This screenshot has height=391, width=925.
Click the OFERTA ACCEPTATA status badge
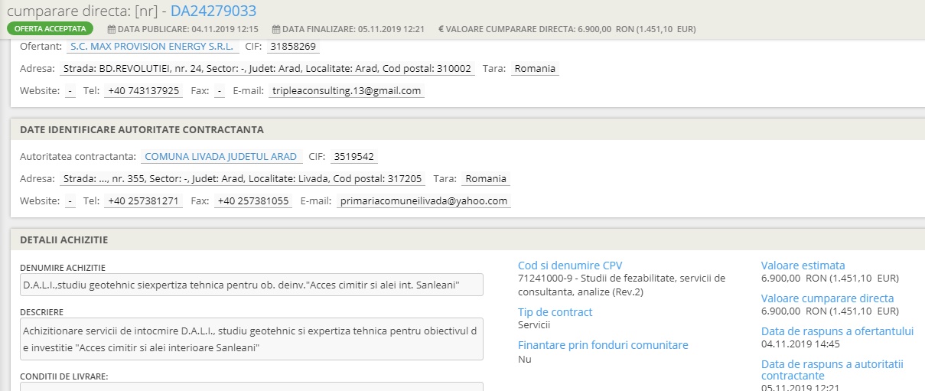click(50, 29)
